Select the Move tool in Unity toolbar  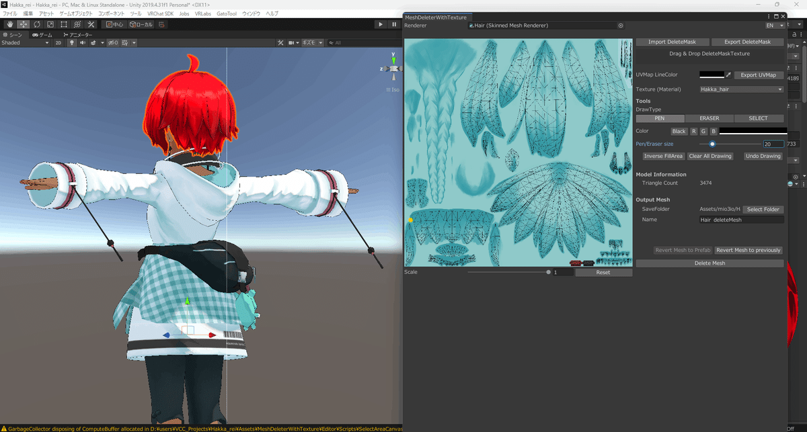(24, 24)
